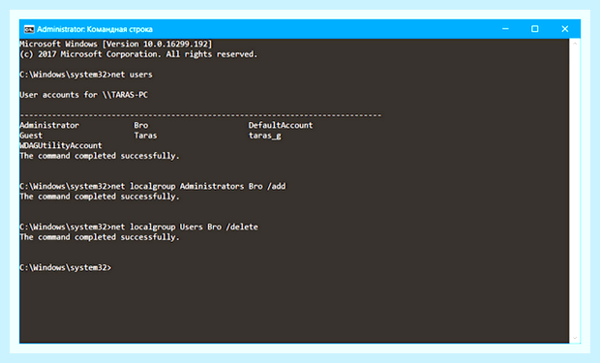The height and width of the screenshot is (363, 600).
Task: Minimize the Administrator command prompt window
Action: (505, 29)
